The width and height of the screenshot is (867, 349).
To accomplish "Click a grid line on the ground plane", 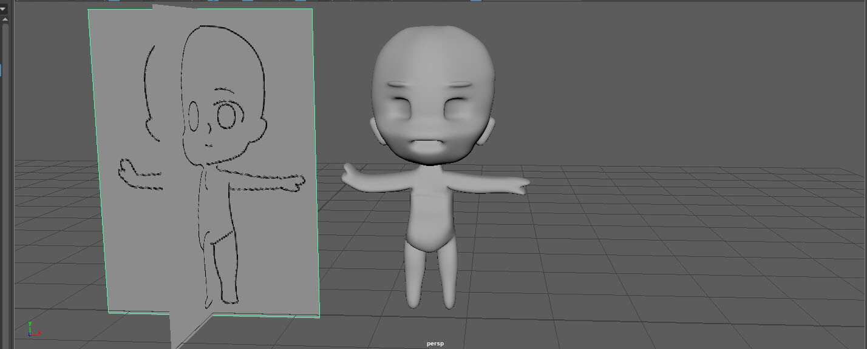I will click(668, 242).
